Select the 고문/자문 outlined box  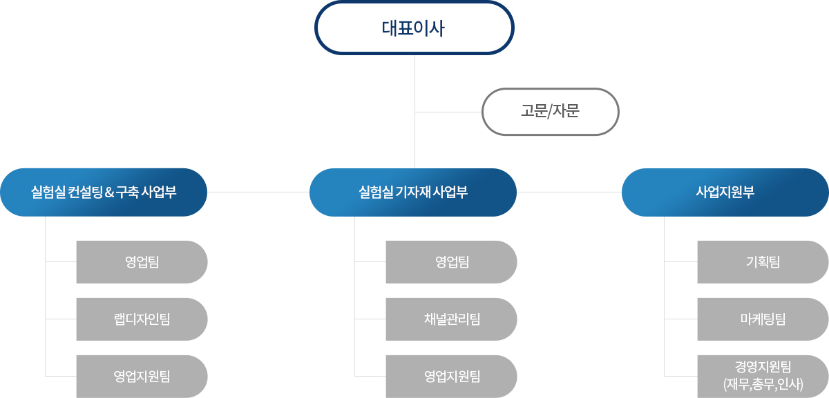coord(550,111)
